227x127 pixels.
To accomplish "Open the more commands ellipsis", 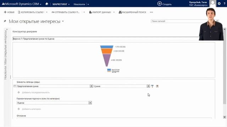I will point(151,12).
